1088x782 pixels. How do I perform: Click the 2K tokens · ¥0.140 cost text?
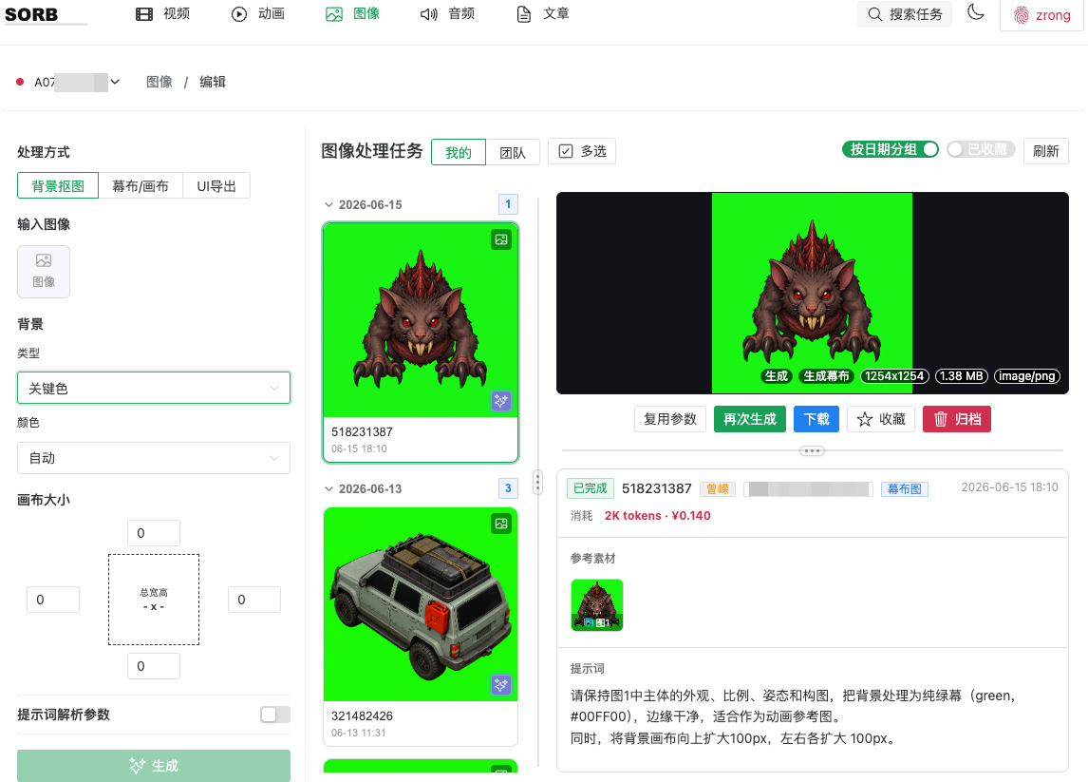657,515
